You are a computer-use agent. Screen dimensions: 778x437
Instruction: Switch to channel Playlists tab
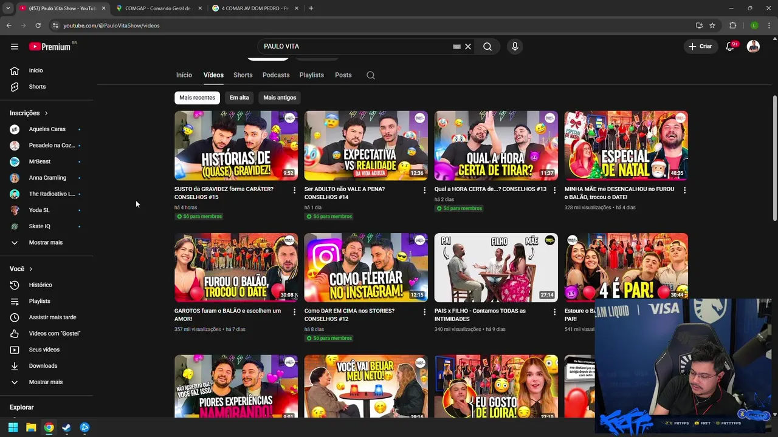point(311,75)
